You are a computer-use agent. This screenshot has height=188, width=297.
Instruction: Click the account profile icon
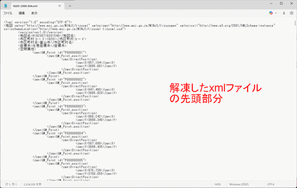pyautogui.click(x=283, y=13)
